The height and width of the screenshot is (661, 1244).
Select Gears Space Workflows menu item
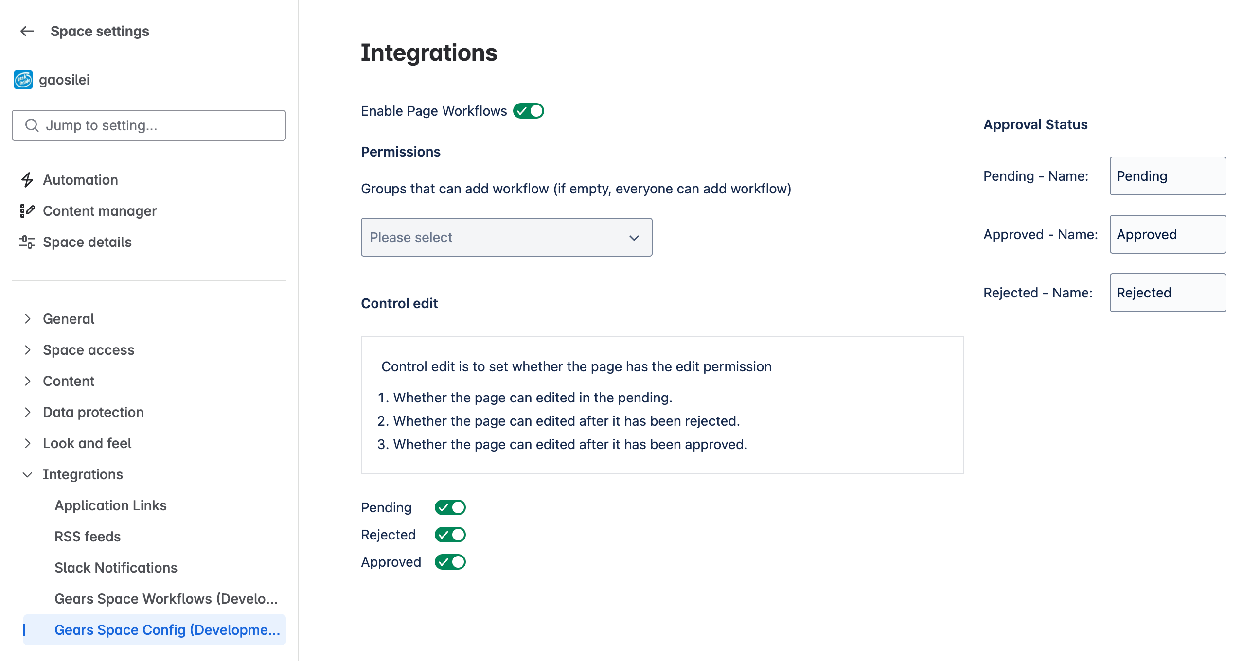tap(166, 599)
